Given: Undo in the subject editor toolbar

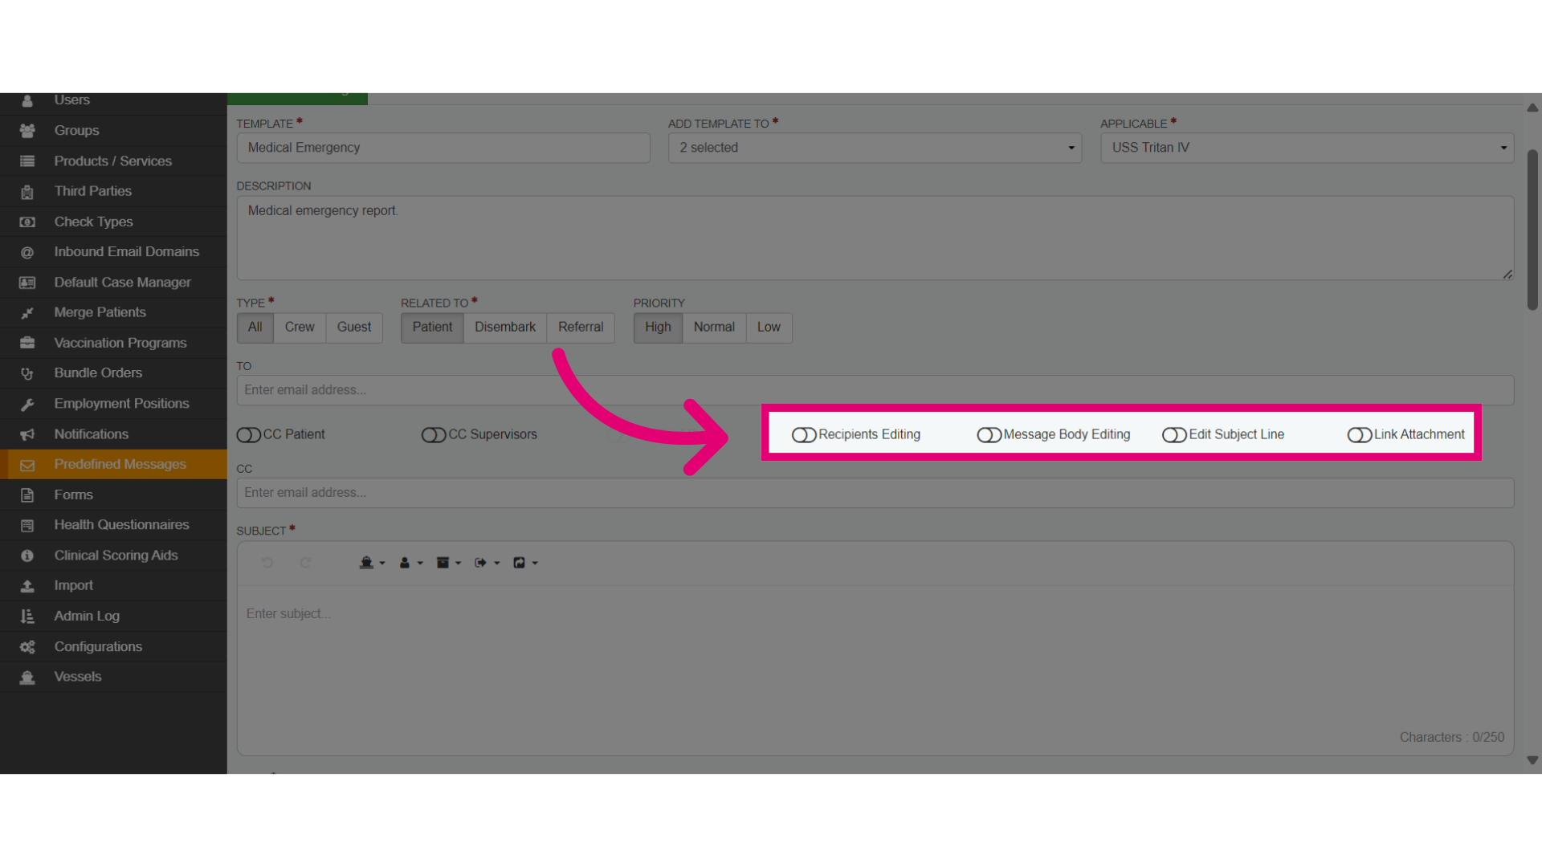Looking at the screenshot, I should (x=267, y=563).
